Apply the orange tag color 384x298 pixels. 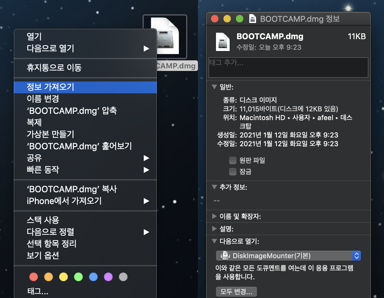(49, 277)
